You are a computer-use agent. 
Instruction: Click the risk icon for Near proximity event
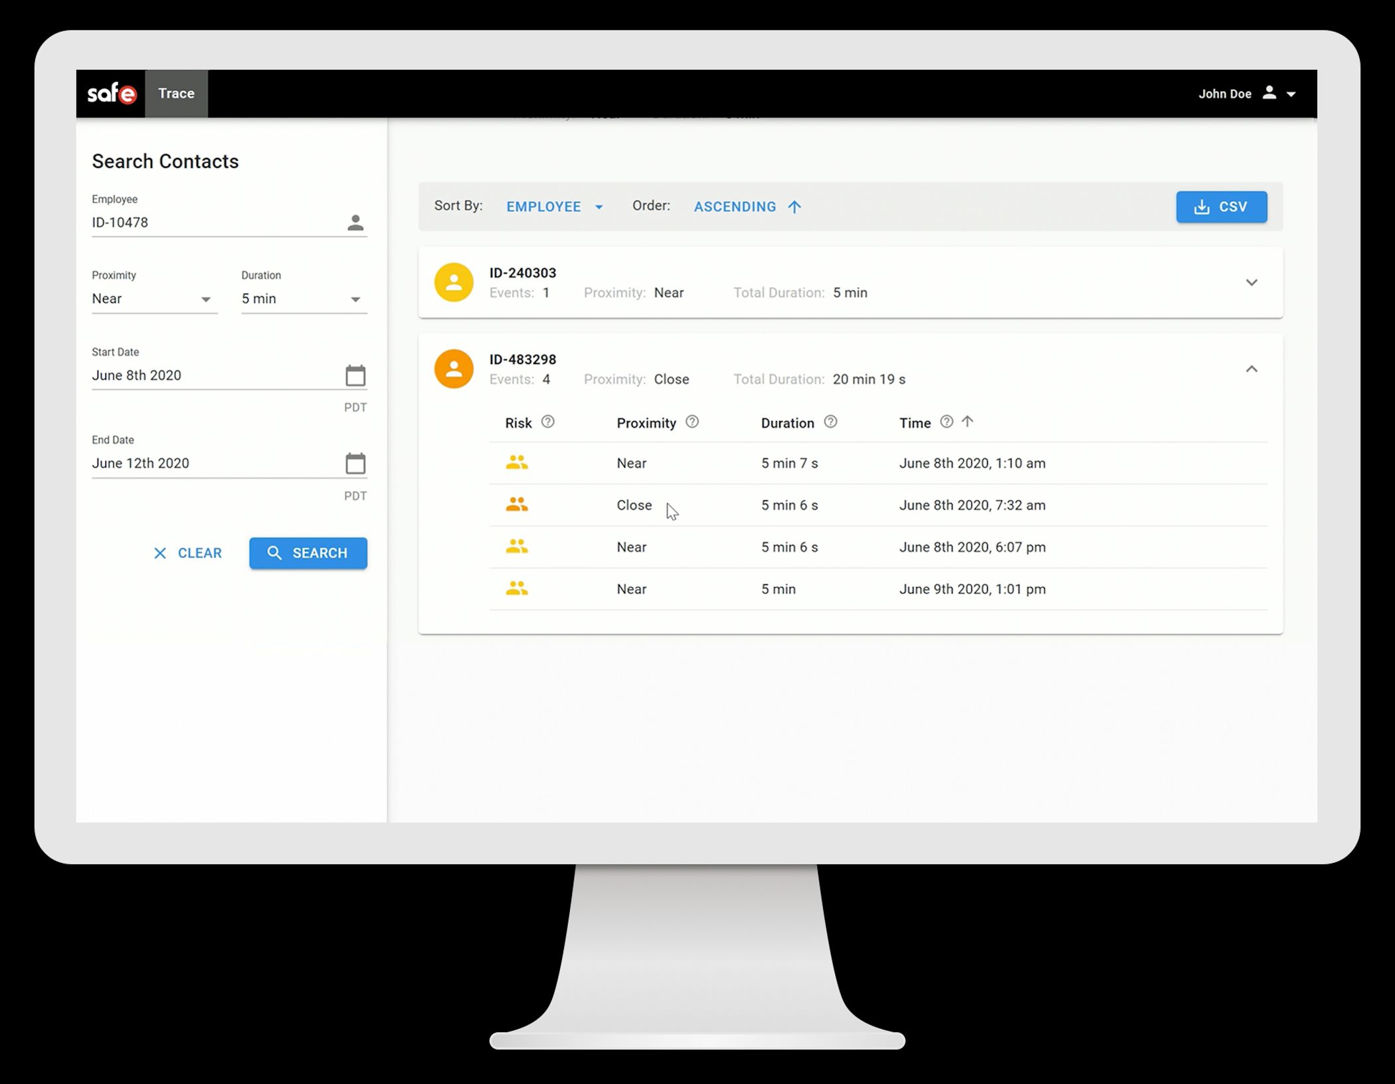coord(516,462)
